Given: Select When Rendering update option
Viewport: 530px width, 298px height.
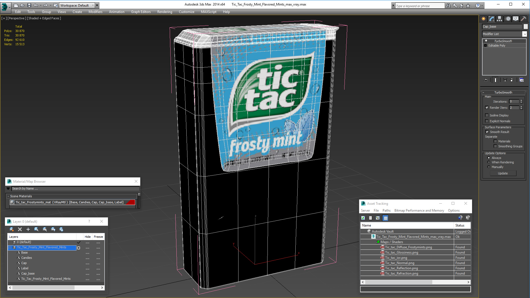Looking at the screenshot, I should 489,162.
